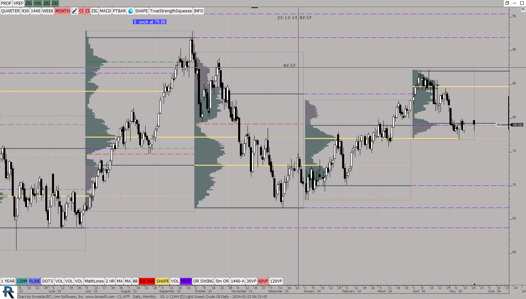Viewport: 526px width, 299px height.
Task: Toggle the teal 120M button
Action: [x=22, y=281]
